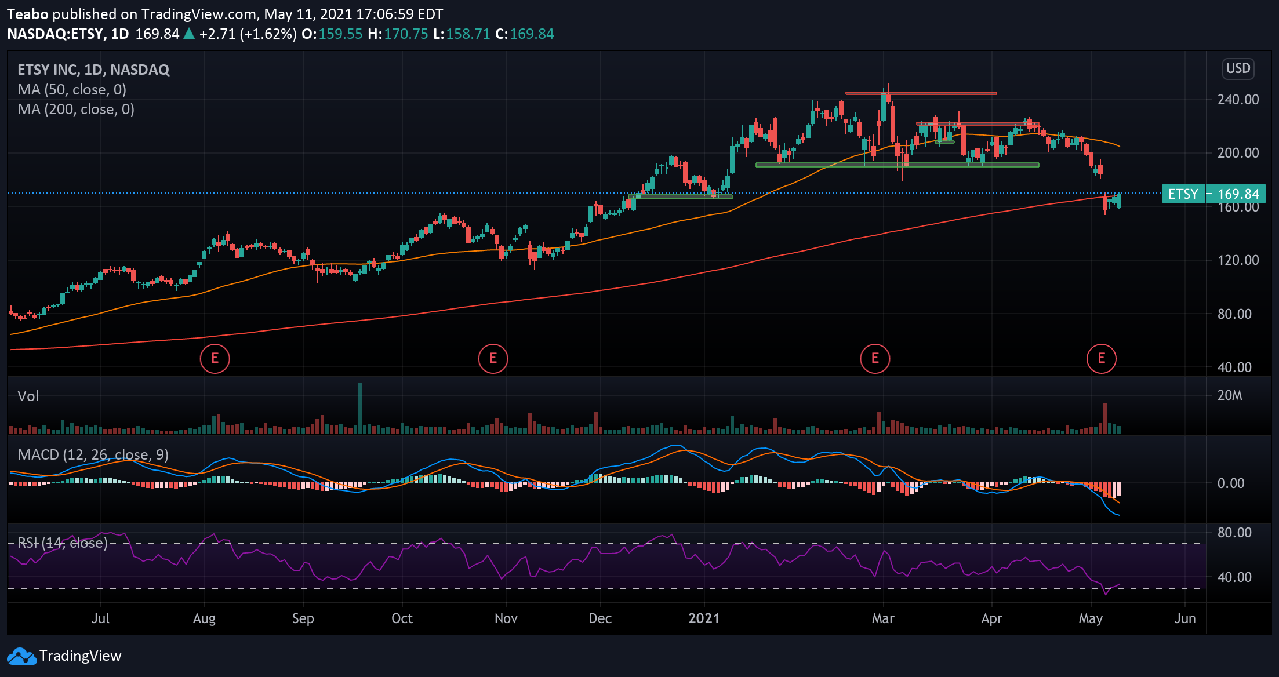Click the 0.00 MACD axis label
Image resolution: width=1279 pixels, height=677 pixels.
1230,483
